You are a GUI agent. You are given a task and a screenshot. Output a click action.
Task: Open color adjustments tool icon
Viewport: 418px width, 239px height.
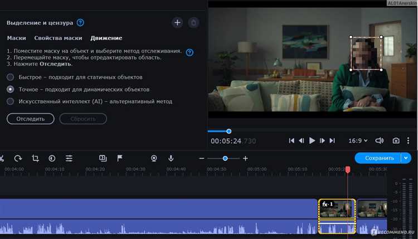tap(52, 159)
